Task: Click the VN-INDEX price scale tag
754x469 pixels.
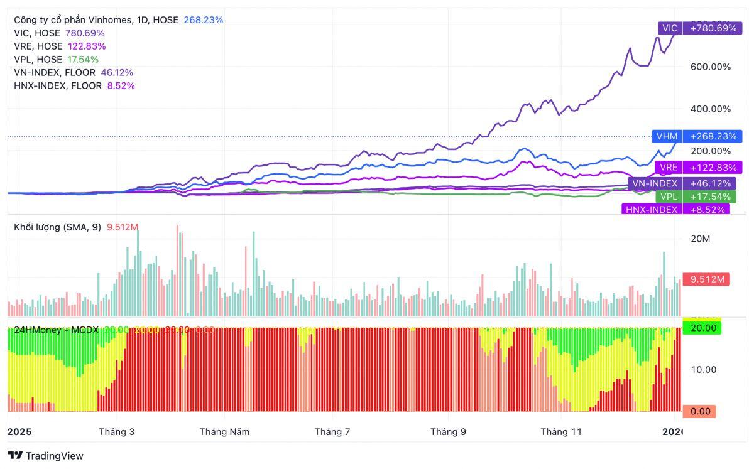Action: (x=655, y=183)
